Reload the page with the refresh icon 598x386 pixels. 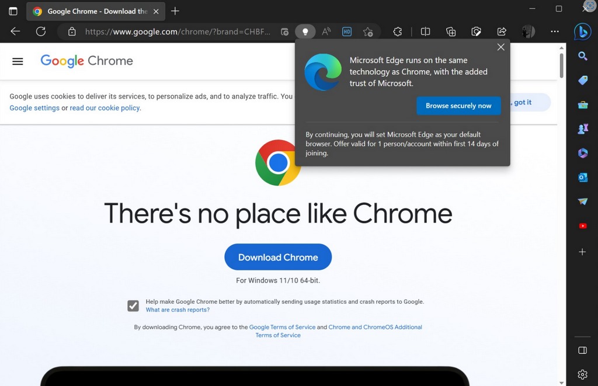tap(41, 32)
